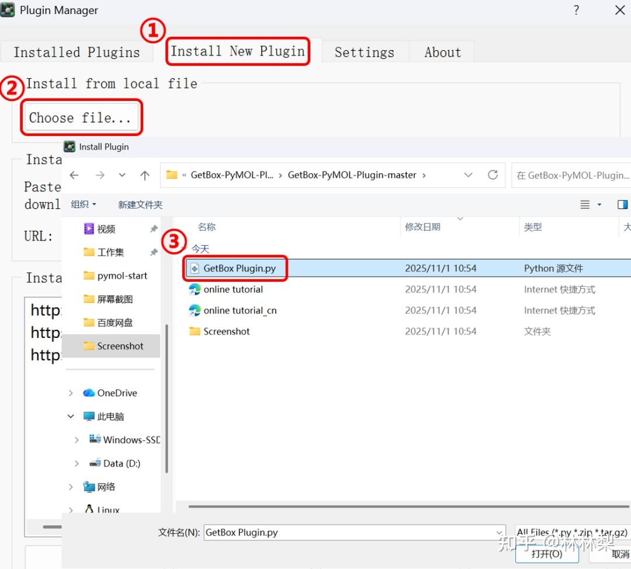The height and width of the screenshot is (569, 631).
Task: Click 新建文件夹 to create new folder
Action: click(140, 204)
